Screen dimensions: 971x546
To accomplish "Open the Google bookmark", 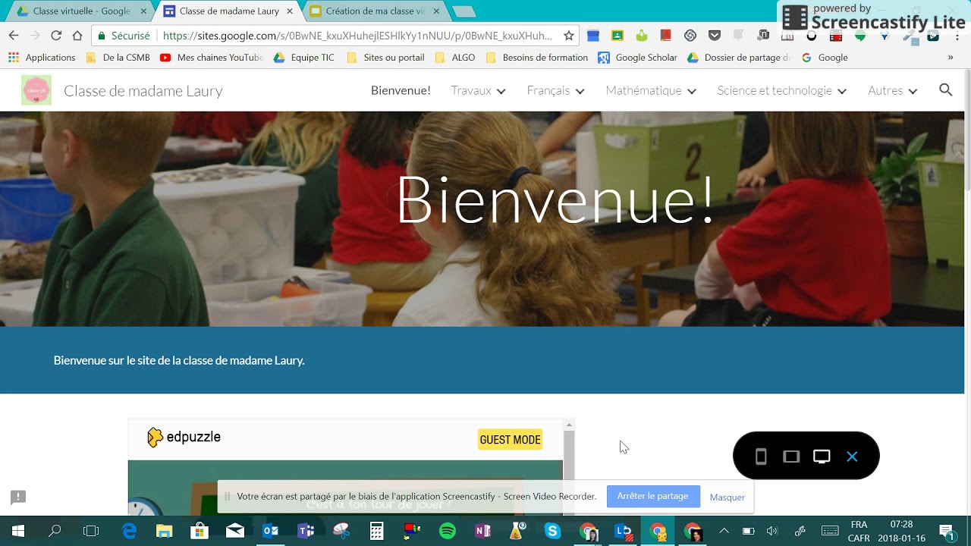I will click(825, 58).
